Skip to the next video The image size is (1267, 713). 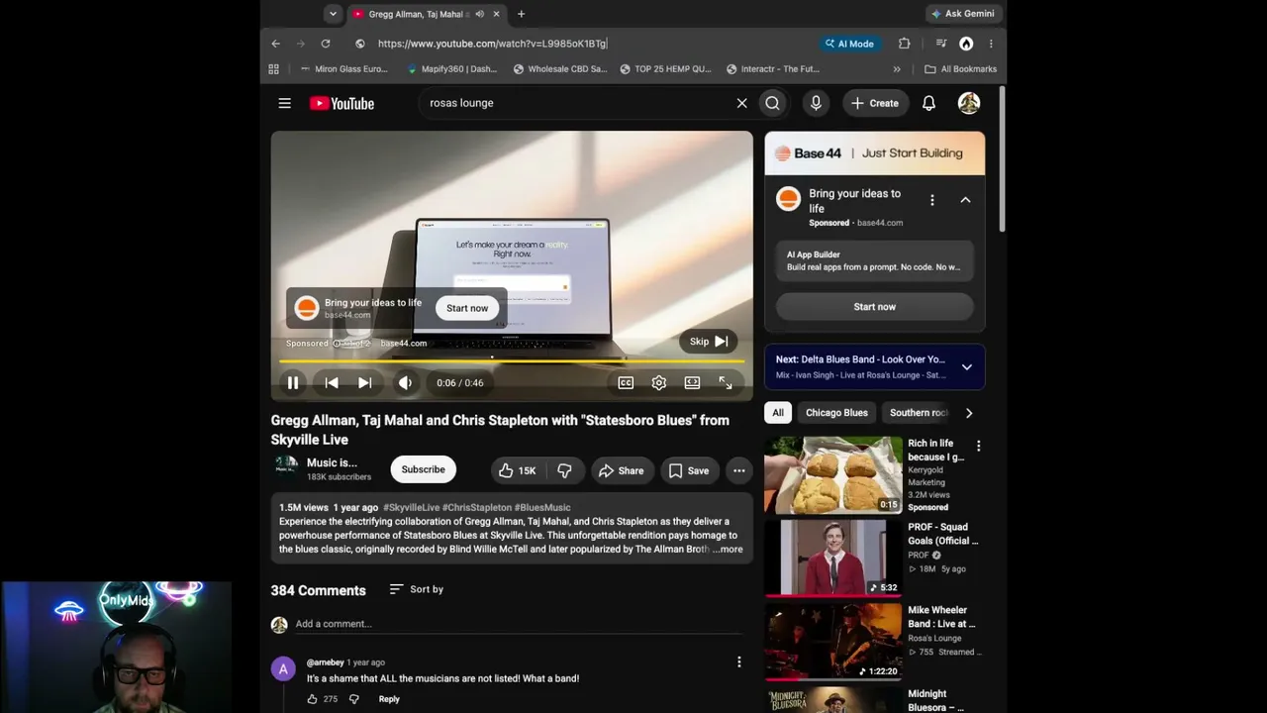[365, 383]
